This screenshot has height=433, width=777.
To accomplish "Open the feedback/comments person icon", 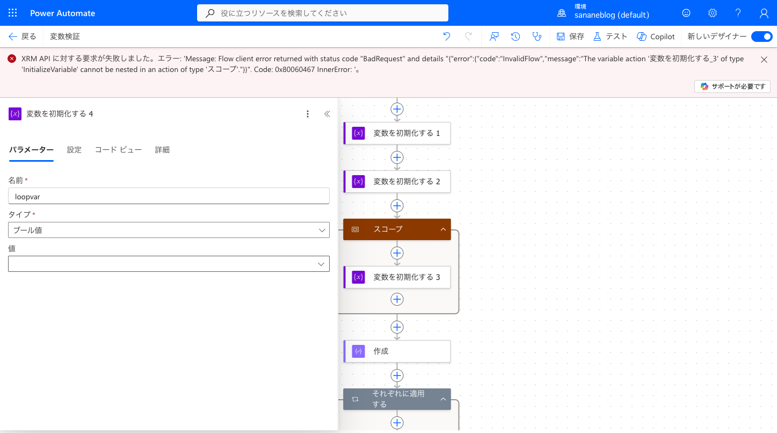I will pos(494,37).
